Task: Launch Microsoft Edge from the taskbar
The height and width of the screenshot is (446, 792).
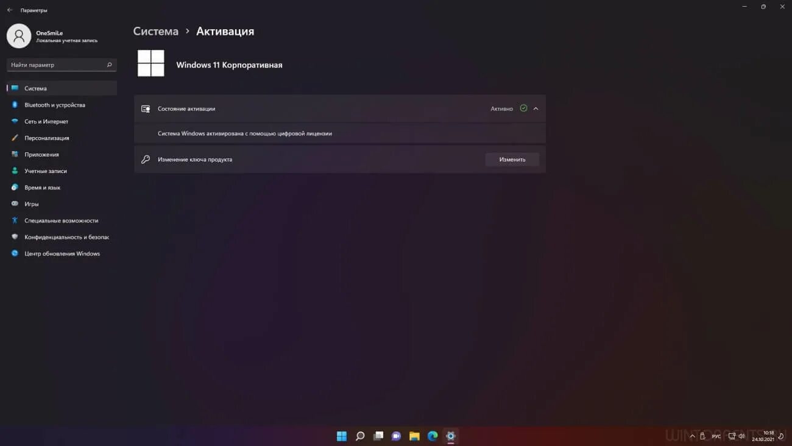Action: (x=433, y=436)
